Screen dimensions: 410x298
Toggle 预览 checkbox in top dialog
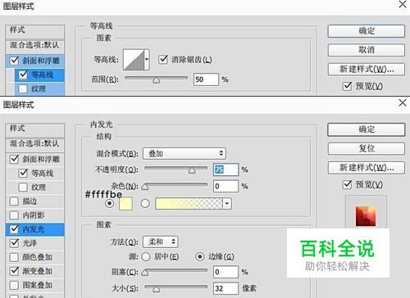pos(347,86)
